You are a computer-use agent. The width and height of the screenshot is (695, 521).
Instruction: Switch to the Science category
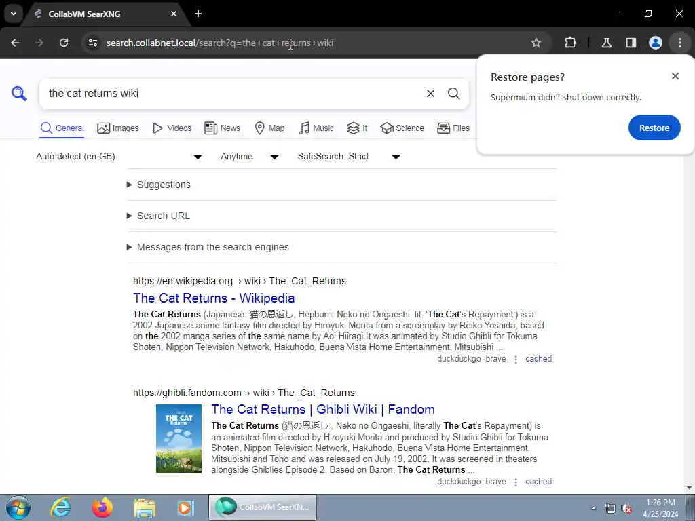pyautogui.click(x=402, y=128)
